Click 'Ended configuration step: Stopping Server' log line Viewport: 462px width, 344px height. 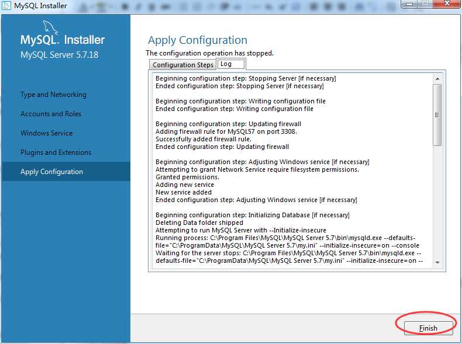click(240, 86)
